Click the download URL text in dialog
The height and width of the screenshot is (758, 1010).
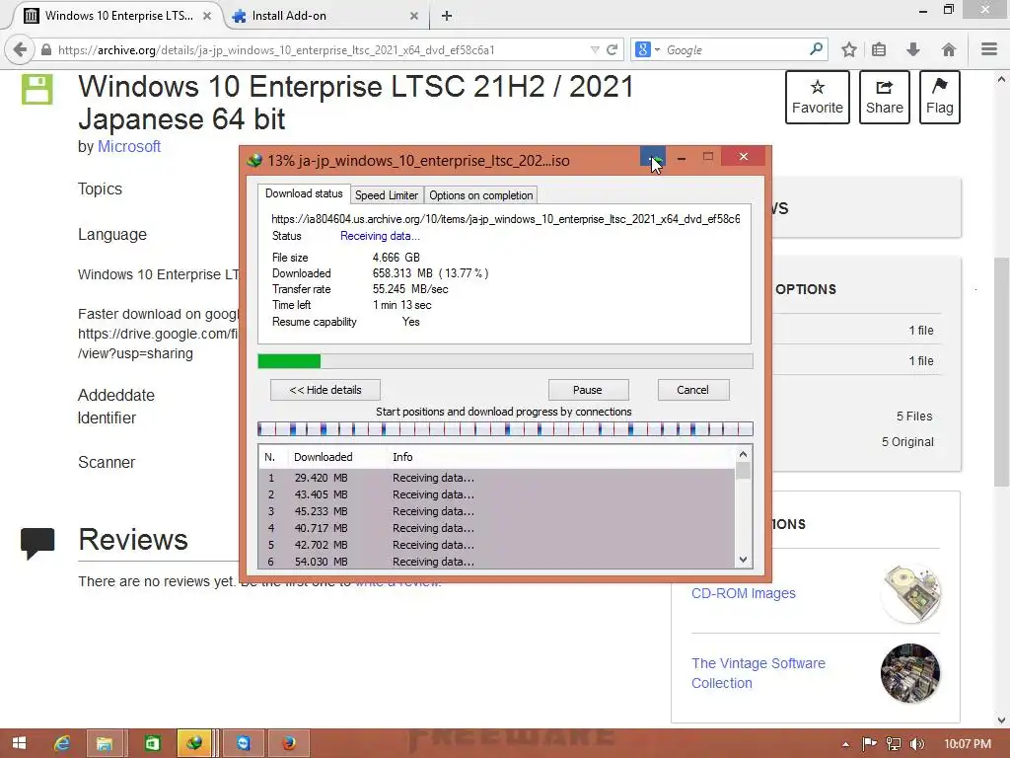(506, 219)
